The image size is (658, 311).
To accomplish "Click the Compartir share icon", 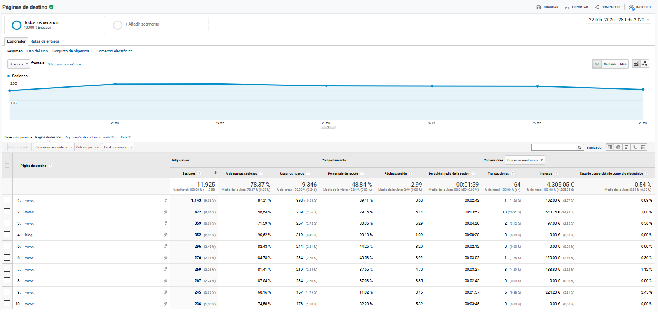I will point(597,7).
